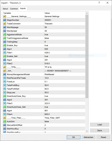This screenshot has height=141, width=112.
Task: Select the FixedLot value 0.1
Action: [46, 82]
